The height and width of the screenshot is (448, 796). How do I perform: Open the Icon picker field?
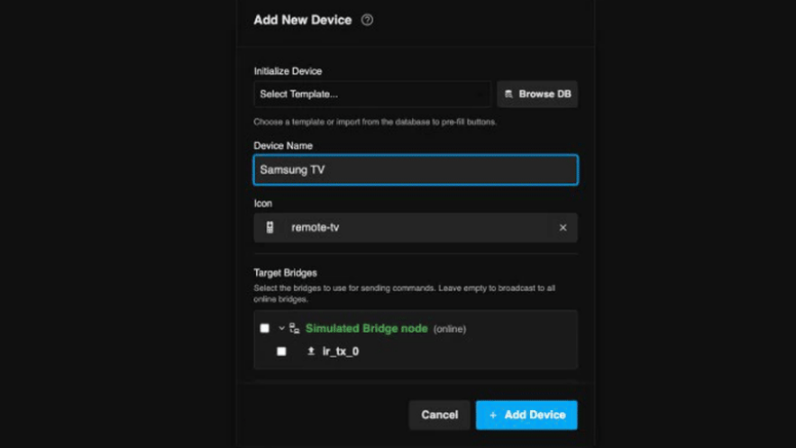[x=416, y=227]
